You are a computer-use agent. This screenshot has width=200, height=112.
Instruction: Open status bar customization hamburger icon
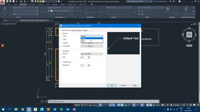198,105
